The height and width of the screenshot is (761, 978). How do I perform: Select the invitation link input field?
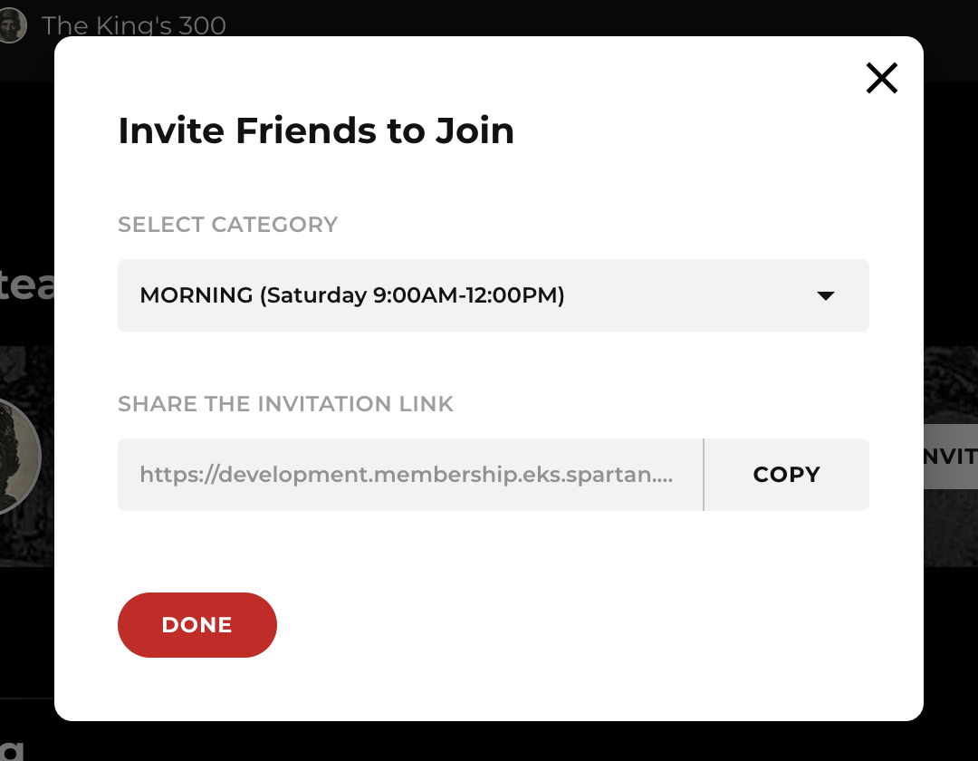click(410, 474)
